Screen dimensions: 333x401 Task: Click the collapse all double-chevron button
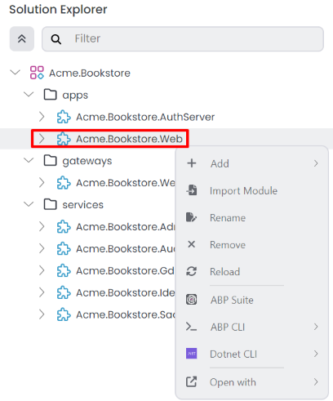tap(22, 38)
